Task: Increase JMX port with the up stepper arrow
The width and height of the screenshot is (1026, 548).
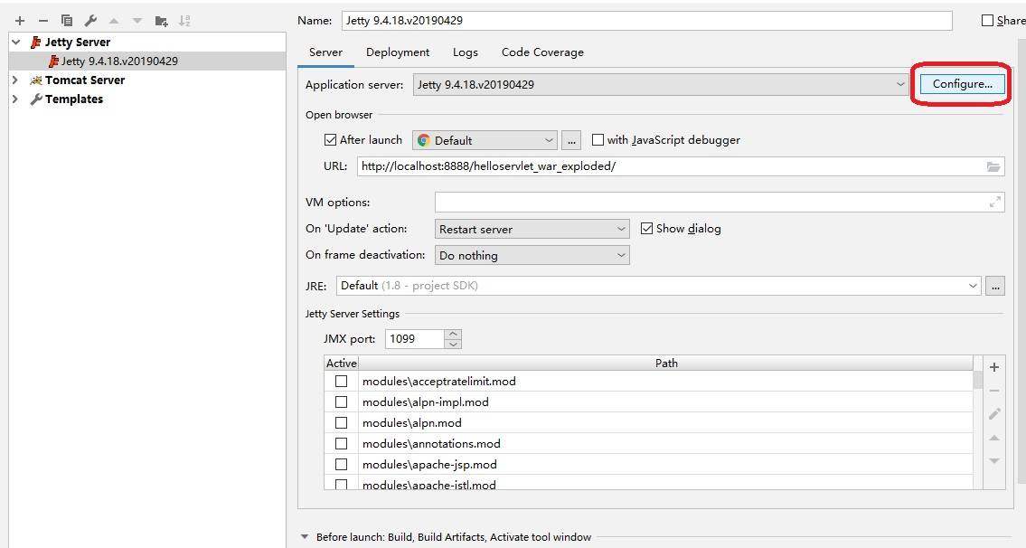Action: pyautogui.click(x=453, y=334)
